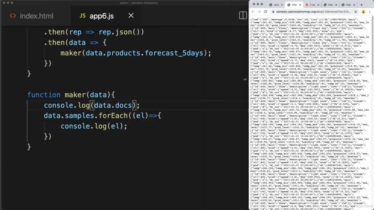
Task: Click the 'function' keyword
Action: point(44,94)
